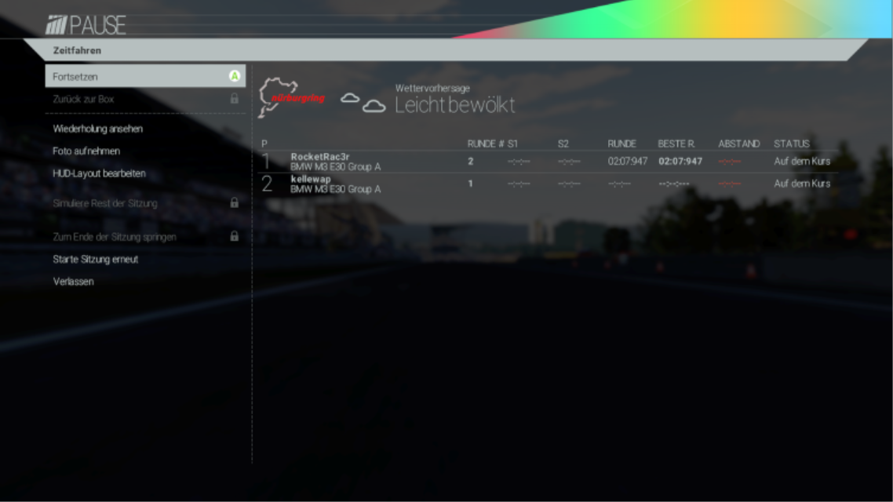Click the RUNDE # column header
Image resolution: width=893 pixels, height=502 pixels.
(x=485, y=144)
